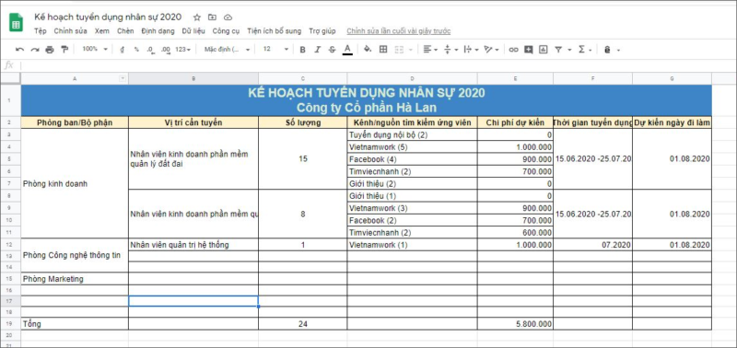Undo the last action

[x=19, y=50]
